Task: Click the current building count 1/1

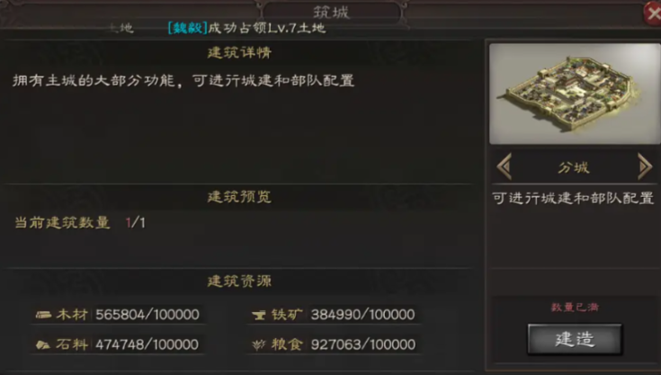Action: [135, 222]
